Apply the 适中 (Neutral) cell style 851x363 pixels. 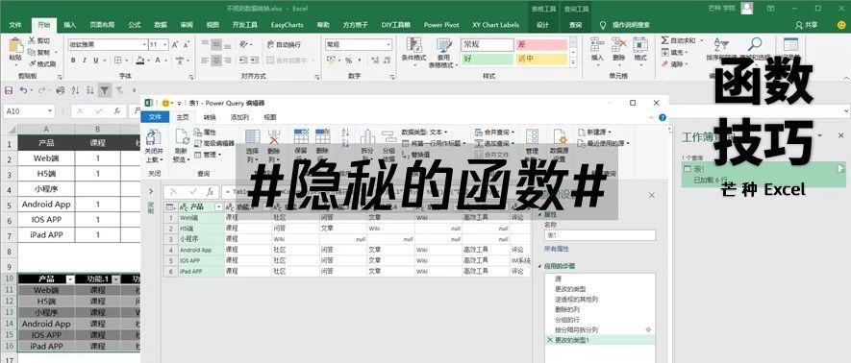pyautogui.click(x=541, y=59)
